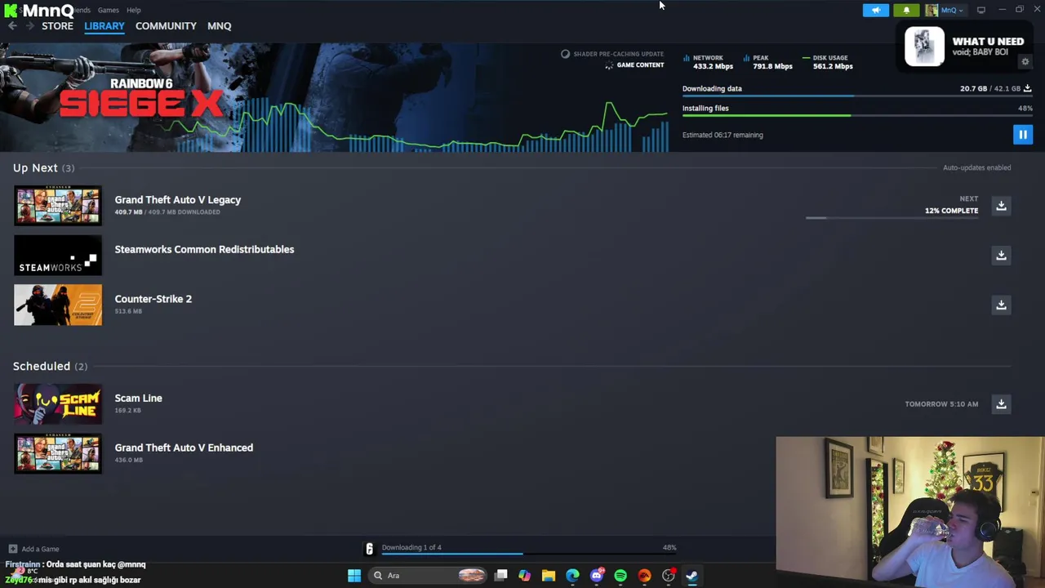
Task: Click the Scam Line thumbnail
Action: point(58,403)
